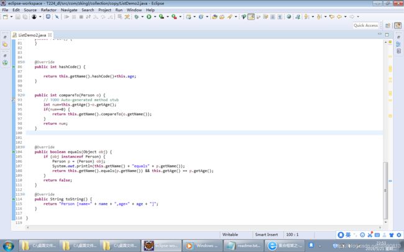The width and height of the screenshot is (404, 252).
Task: Open dropdown arrow next to New icon
Action: pyautogui.click(x=11, y=17)
